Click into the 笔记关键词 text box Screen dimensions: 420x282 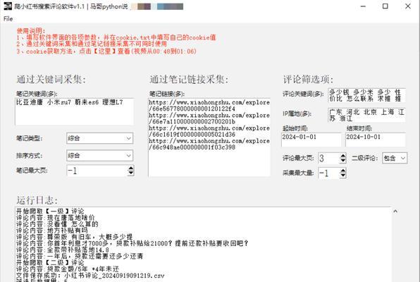click(74, 111)
